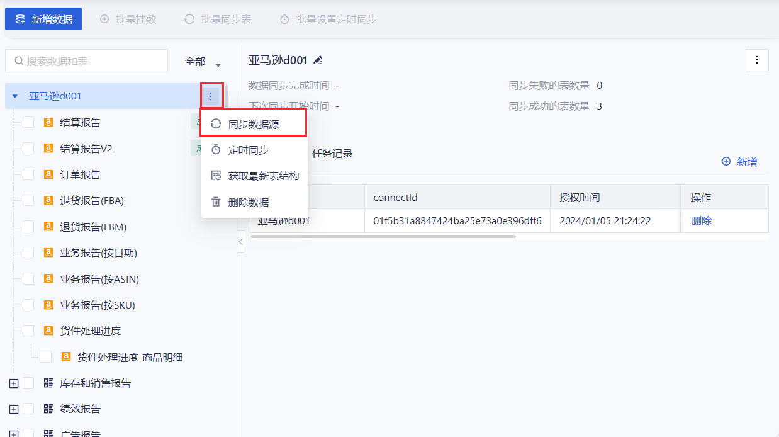Click the edit pencil beside 亚马逊d001 title
Image resolution: width=779 pixels, height=437 pixels.
[x=318, y=60]
